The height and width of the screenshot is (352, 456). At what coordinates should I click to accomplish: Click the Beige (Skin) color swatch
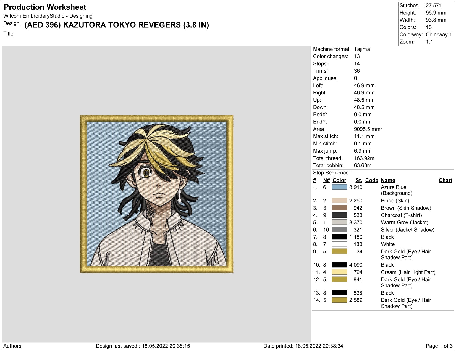click(x=339, y=201)
